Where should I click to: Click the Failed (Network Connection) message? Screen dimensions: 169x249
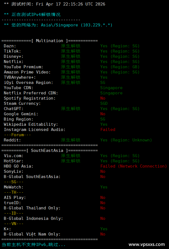click(134, 166)
